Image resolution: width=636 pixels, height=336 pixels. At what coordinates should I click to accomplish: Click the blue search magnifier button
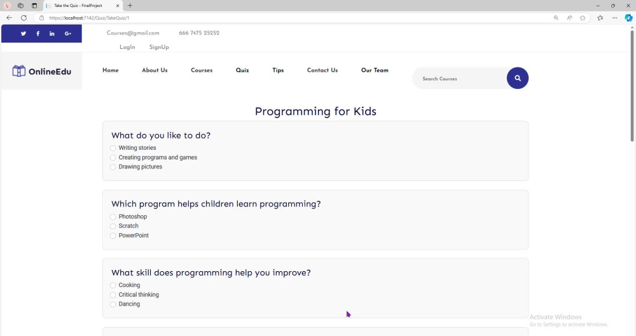click(x=518, y=78)
